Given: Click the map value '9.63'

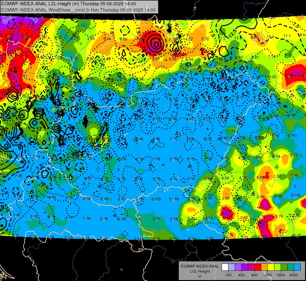Looking at the screenshot, I should coord(226,218).
